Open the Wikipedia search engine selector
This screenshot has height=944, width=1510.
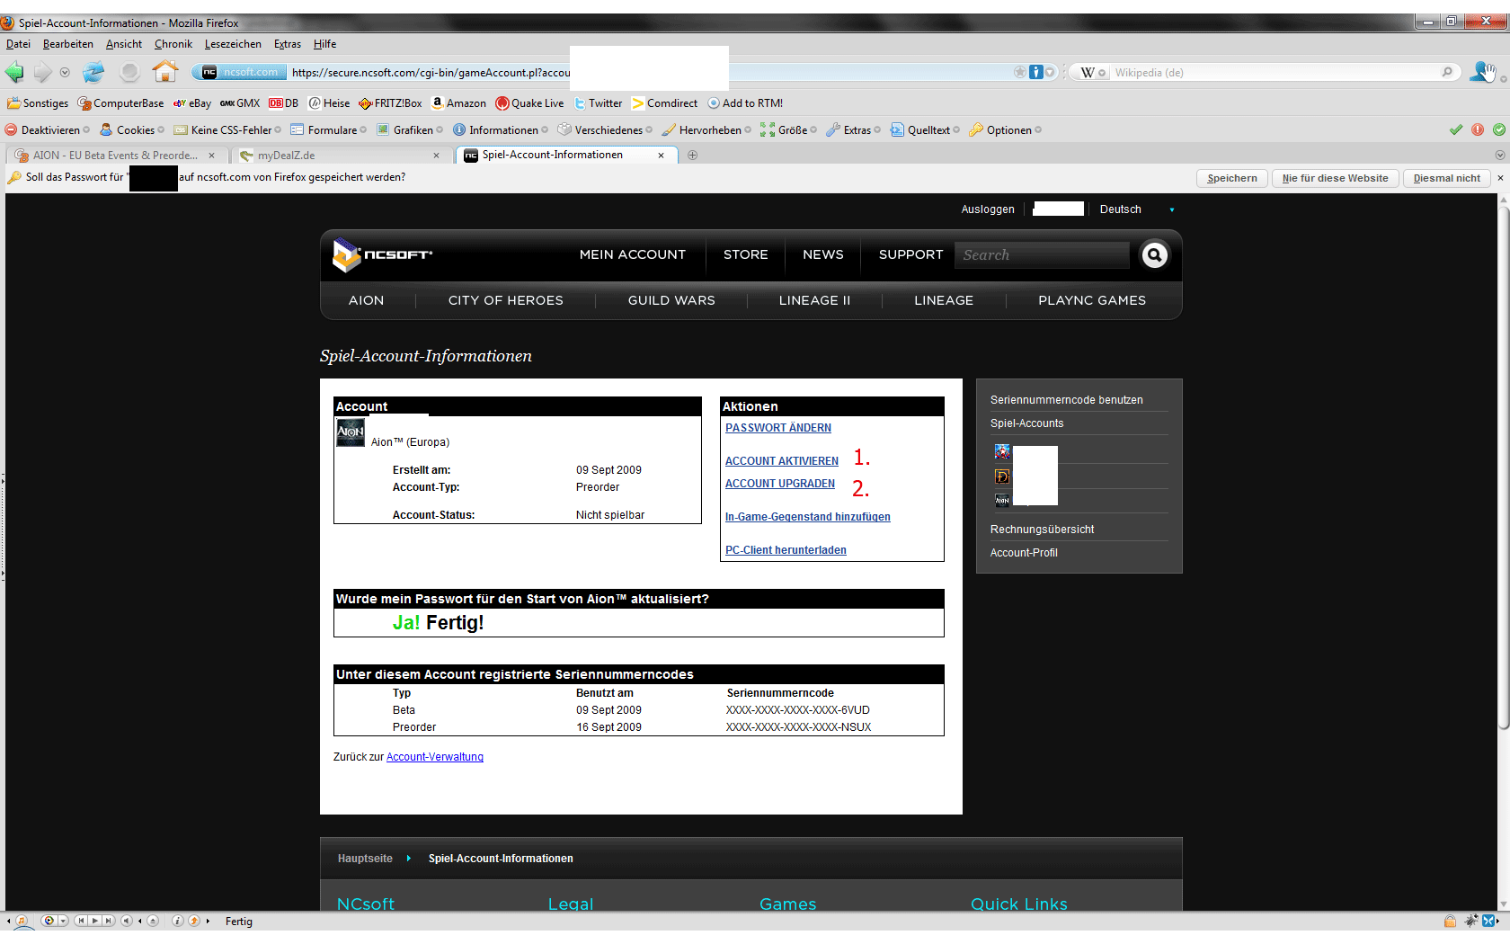(x=1094, y=72)
